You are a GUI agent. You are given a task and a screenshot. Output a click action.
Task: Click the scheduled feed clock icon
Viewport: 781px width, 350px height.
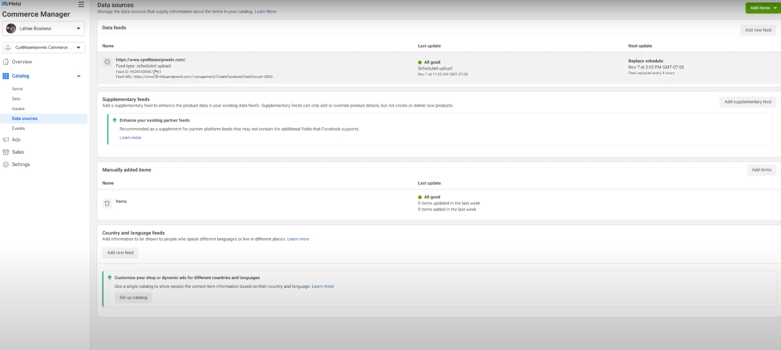[107, 62]
